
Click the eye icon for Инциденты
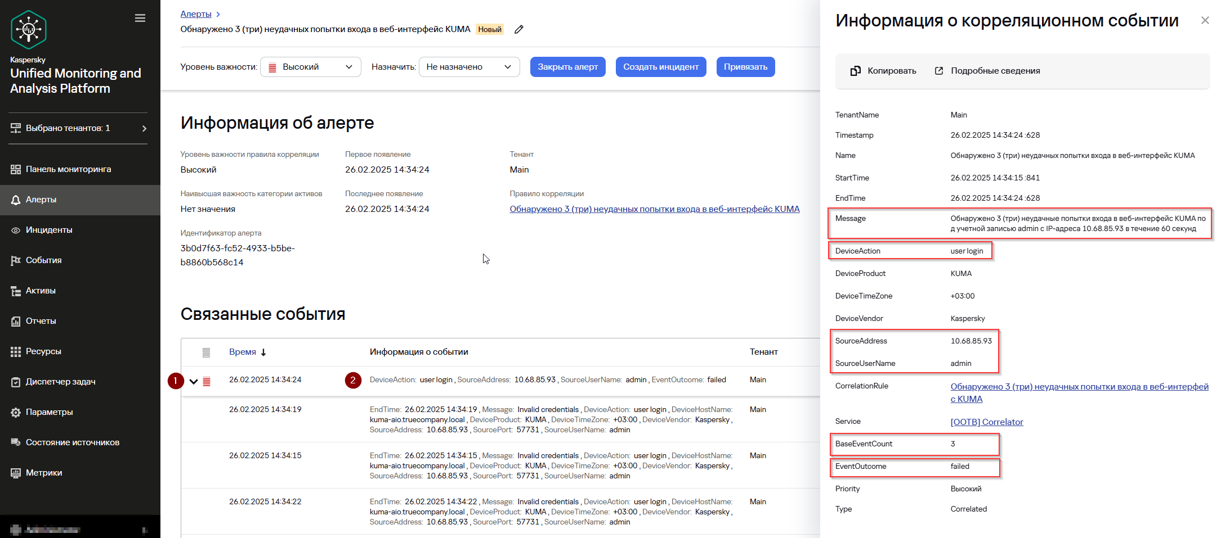tap(16, 230)
